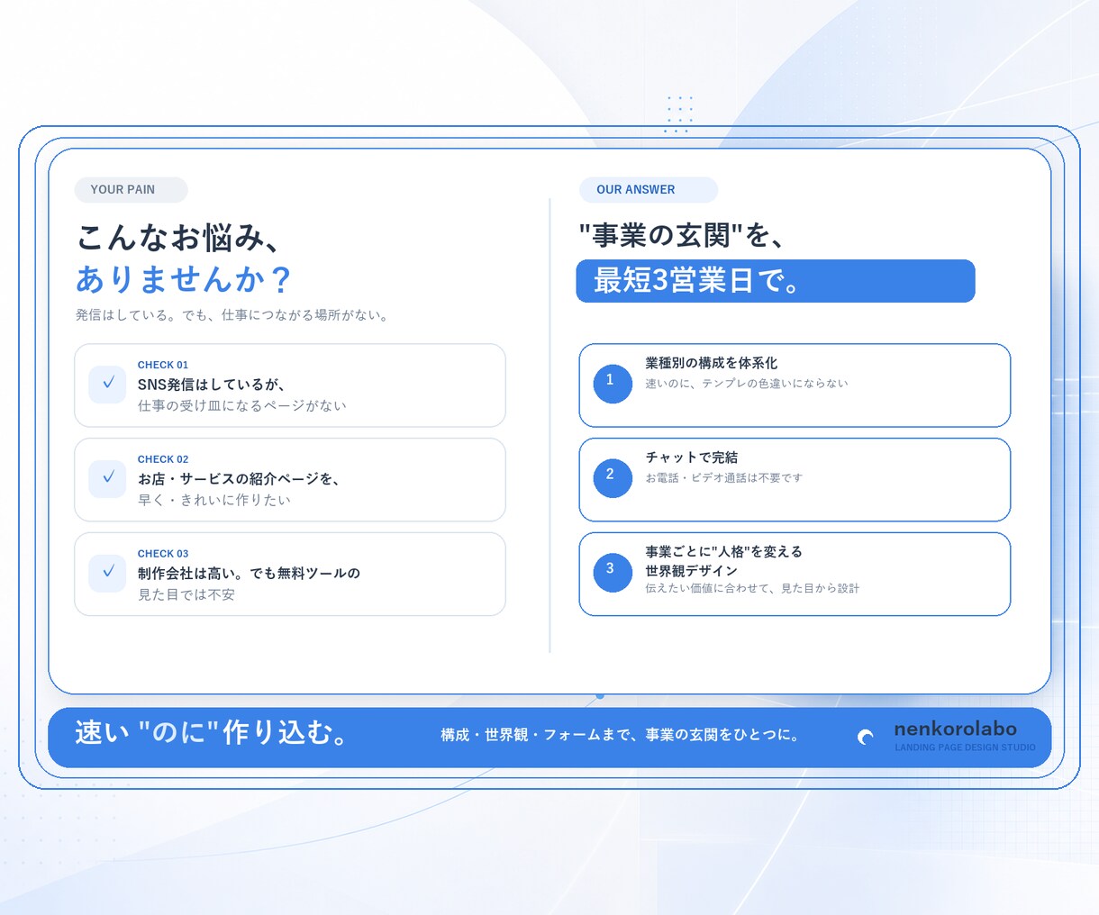Click the チャットで完結 title
The image size is (1099, 915).
(692, 457)
